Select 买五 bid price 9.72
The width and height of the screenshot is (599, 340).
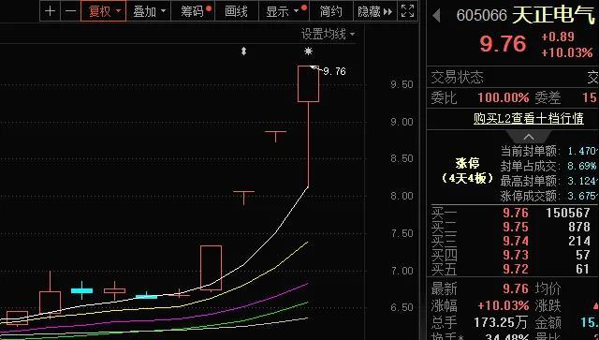pyautogui.click(x=516, y=269)
